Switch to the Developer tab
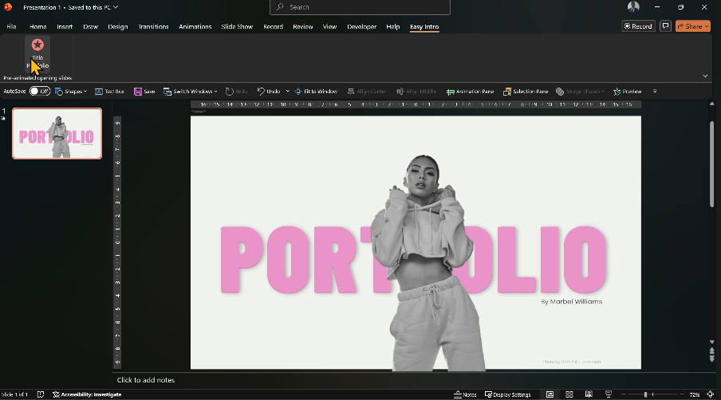The height and width of the screenshot is (400, 721). point(361,26)
